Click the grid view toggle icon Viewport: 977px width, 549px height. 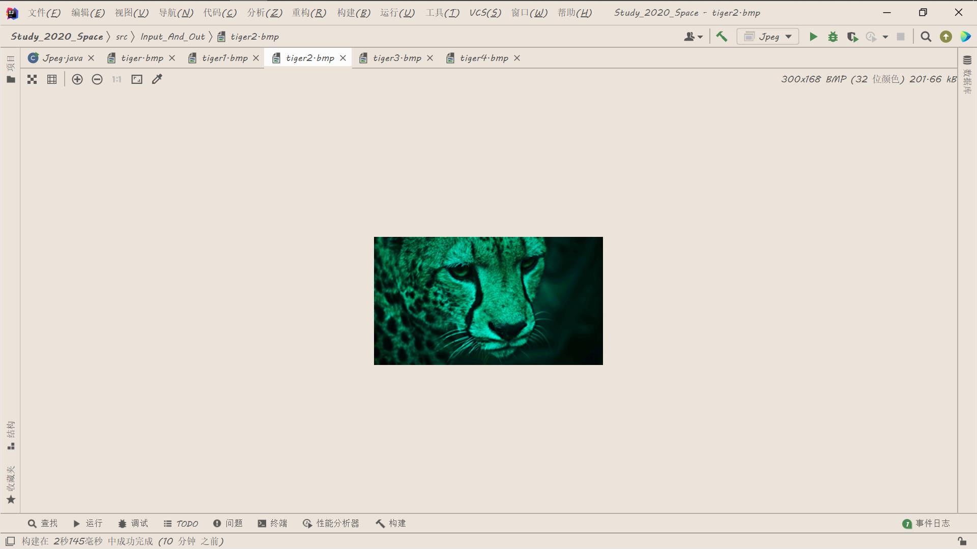[52, 79]
